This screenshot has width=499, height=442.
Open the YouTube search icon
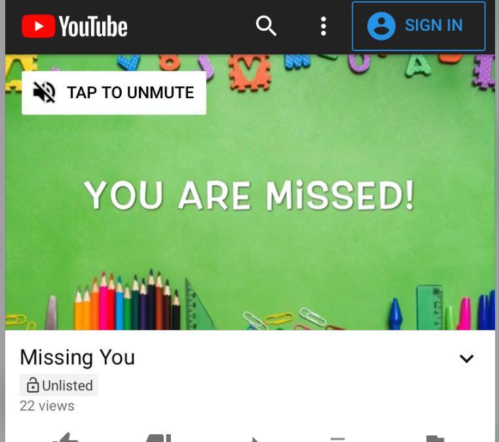pyautogui.click(x=266, y=26)
